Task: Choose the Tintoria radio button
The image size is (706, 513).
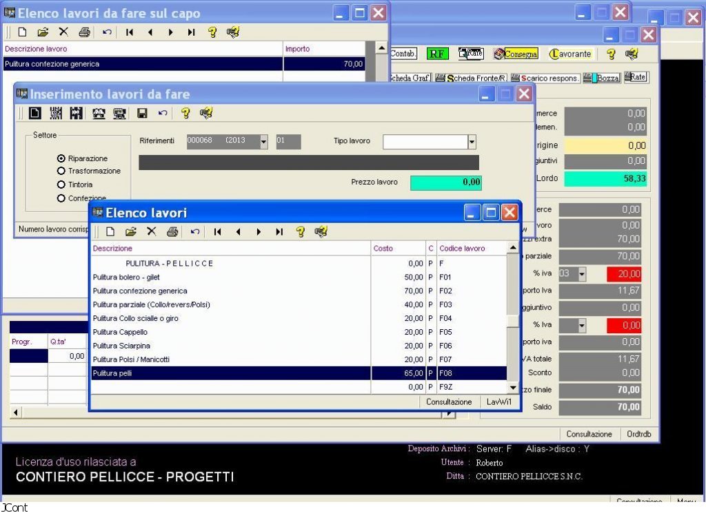Action: coord(61,185)
